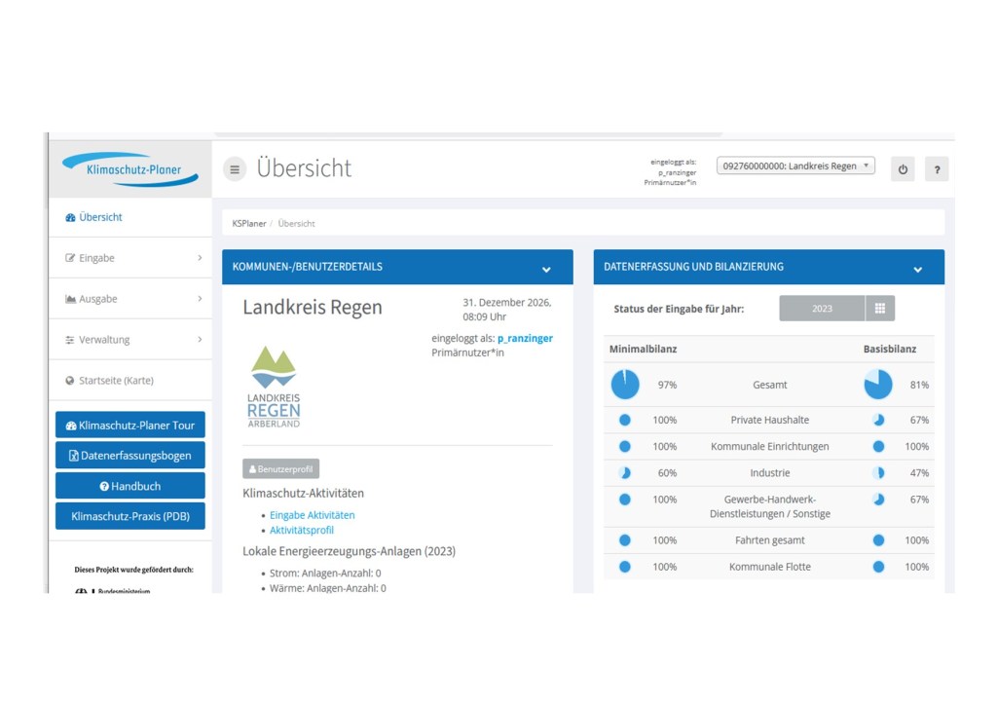This screenshot has width=997, height=704.
Task: Click the Landkreis Regen Arberland logo
Action: pos(274,387)
